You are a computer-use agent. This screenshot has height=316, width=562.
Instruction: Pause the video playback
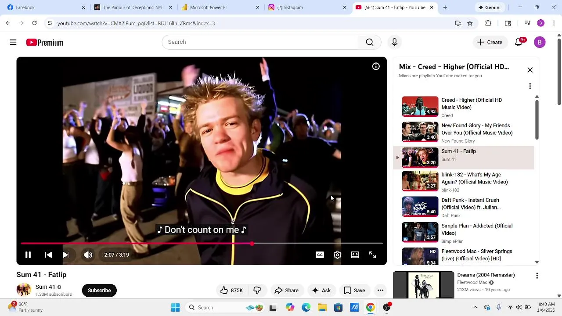(x=28, y=255)
